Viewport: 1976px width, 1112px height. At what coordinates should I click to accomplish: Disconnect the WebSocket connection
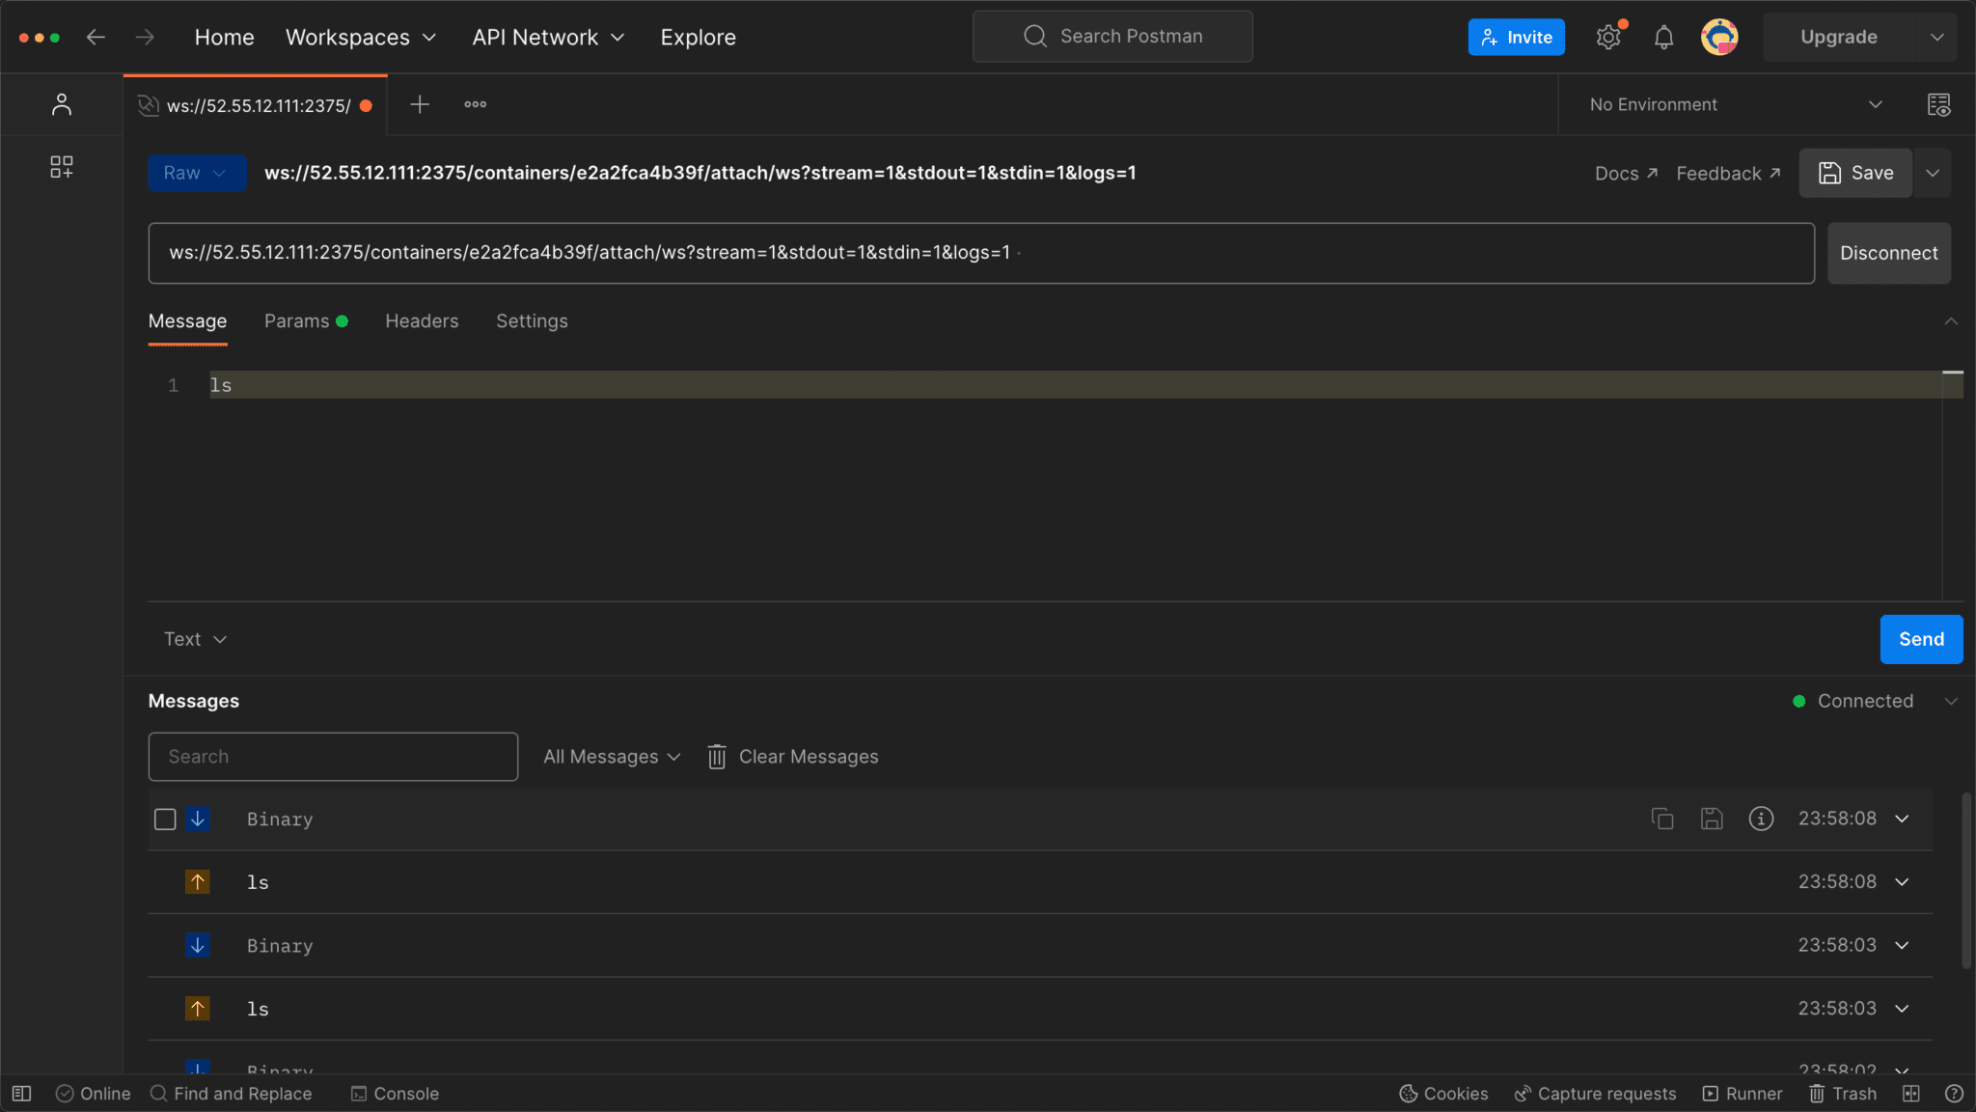1886,252
